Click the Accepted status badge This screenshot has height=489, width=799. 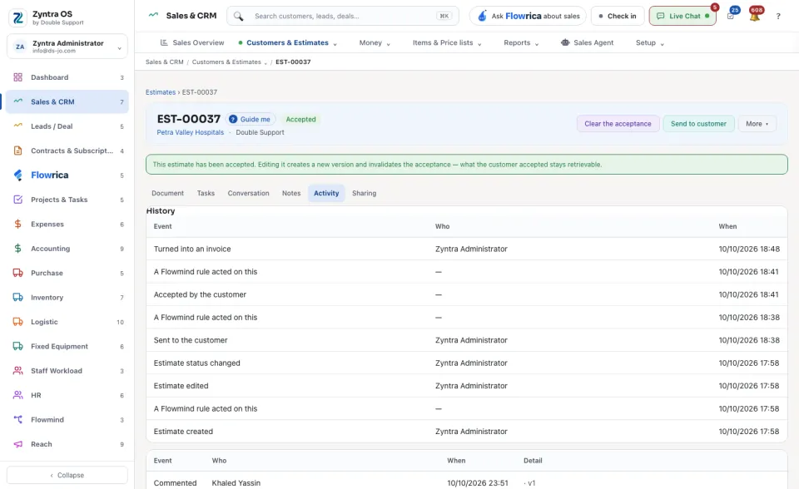(300, 119)
